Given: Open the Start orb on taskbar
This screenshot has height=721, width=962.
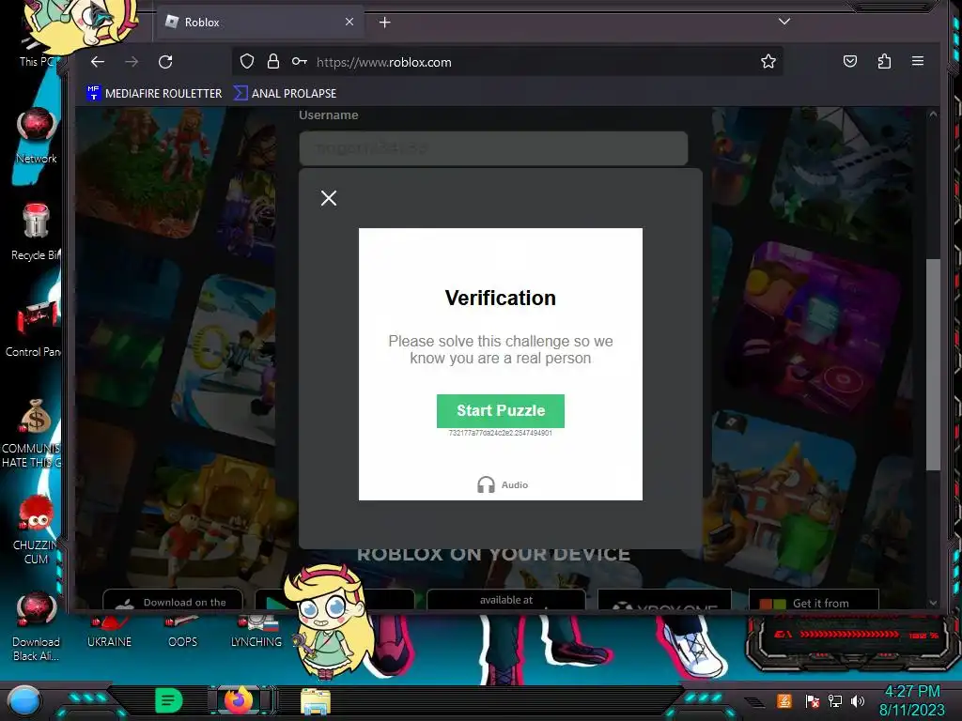Looking at the screenshot, I should (24, 701).
